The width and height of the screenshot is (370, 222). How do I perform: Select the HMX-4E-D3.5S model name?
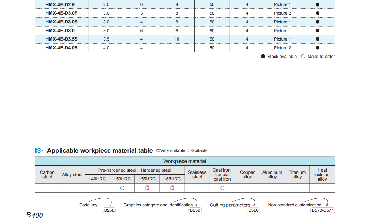coord(61,39)
